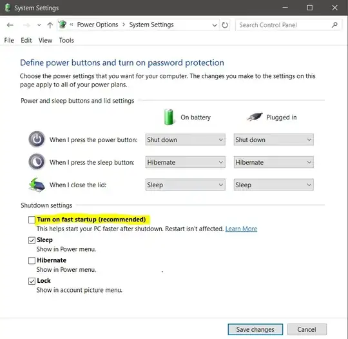Enable Turn on fast startup checkbox

(x=32, y=220)
